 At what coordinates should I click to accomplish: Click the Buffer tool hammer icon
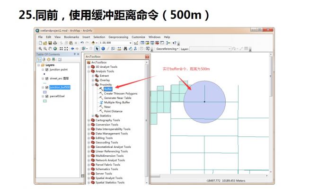click(x=101, y=89)
